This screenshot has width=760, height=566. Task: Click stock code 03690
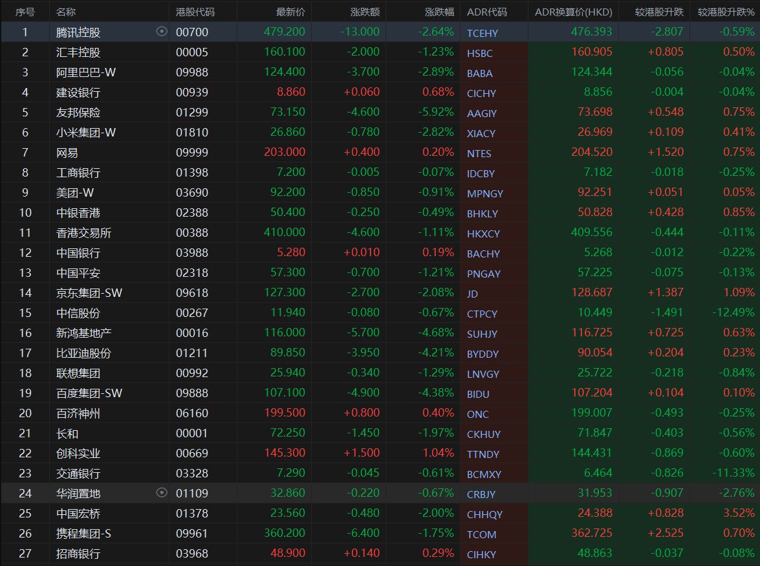point(192,193)
